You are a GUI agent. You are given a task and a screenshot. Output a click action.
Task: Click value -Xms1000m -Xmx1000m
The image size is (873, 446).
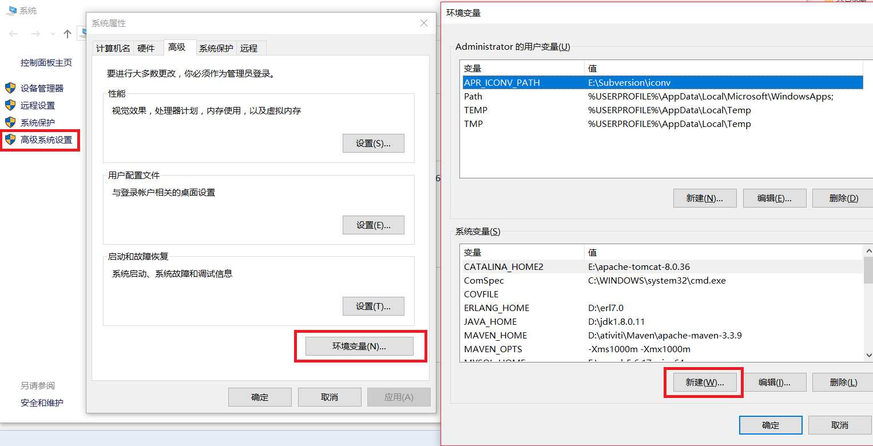[x=639, y=349]
